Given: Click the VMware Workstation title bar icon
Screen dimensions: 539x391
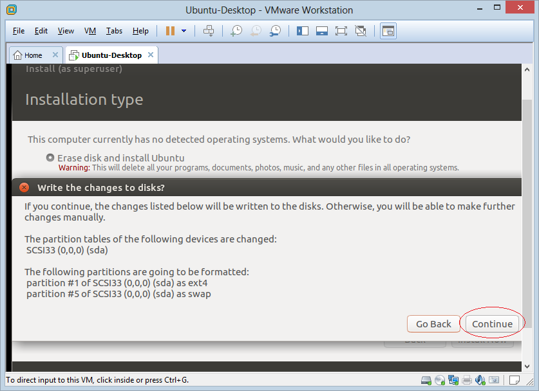Looking at the screenshot, I should (12, 10).
